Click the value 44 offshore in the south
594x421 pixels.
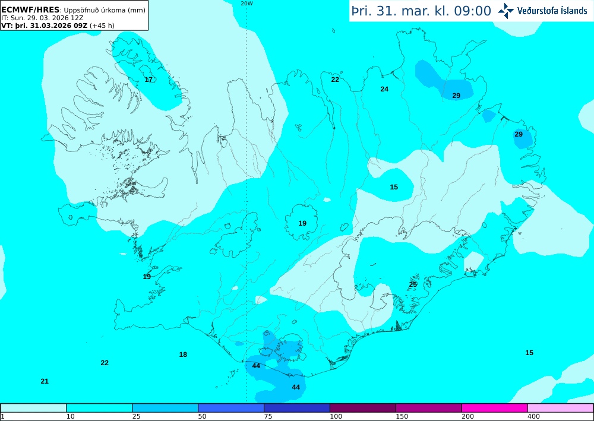point(296,387)
